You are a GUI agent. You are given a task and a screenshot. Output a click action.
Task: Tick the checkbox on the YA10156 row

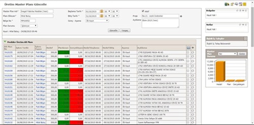pyautogui.click(x=188, y=76)
